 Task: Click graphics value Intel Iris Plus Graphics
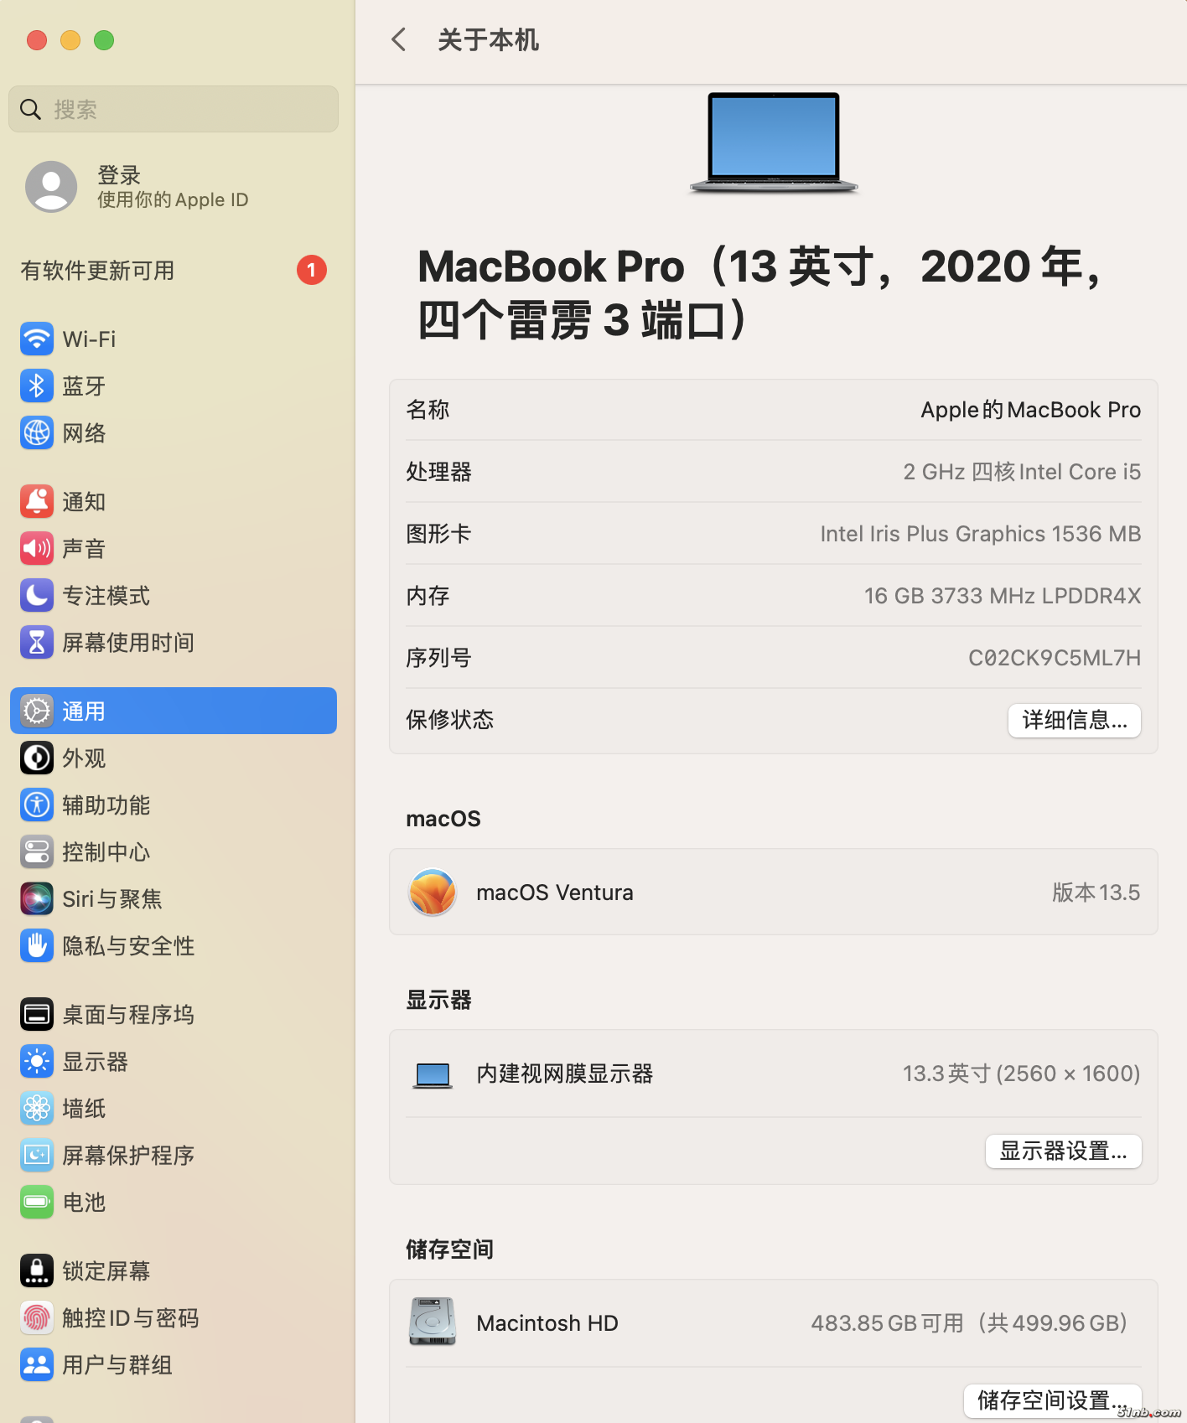click(981, 534)
